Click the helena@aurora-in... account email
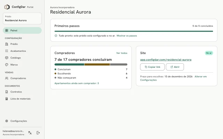Viewport: 223px width, 139px height. tap(13, 131)
